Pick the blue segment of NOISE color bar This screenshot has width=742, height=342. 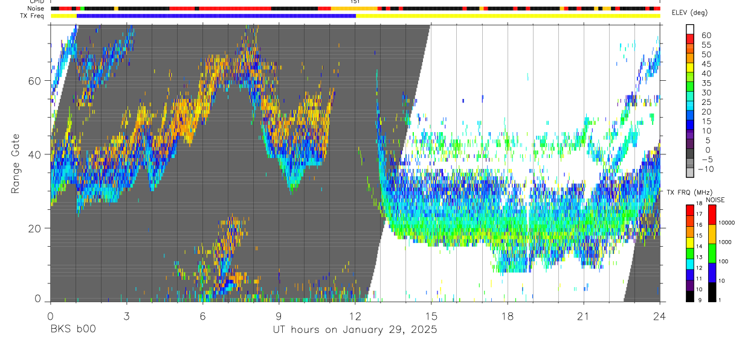pos(711,273)
